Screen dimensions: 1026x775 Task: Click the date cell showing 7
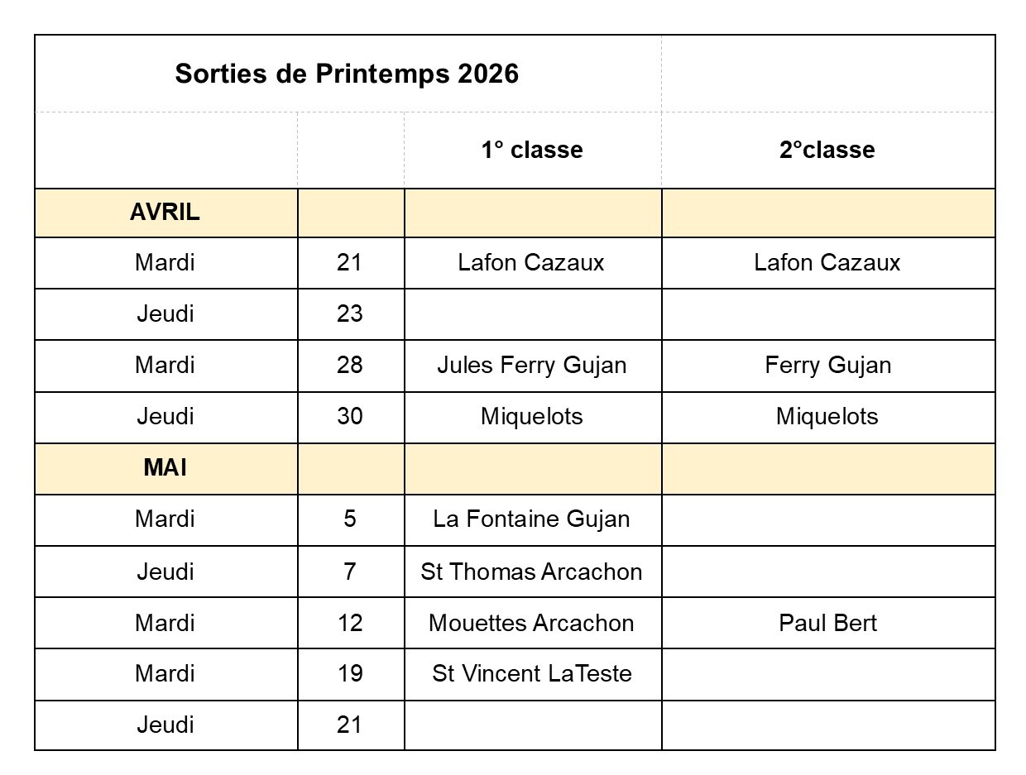(350, 572)
